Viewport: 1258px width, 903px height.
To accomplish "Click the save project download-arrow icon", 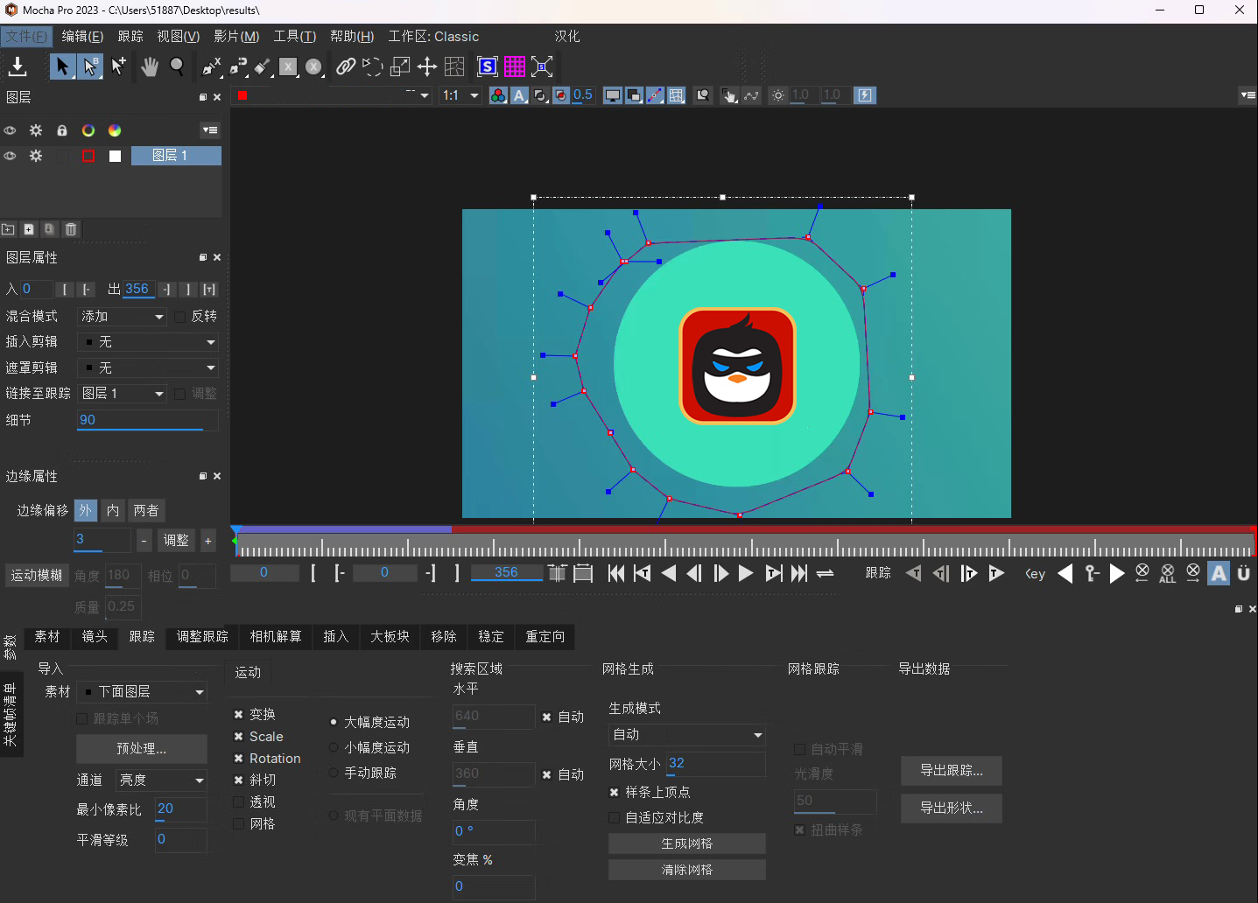I will (x=18, y=66).
